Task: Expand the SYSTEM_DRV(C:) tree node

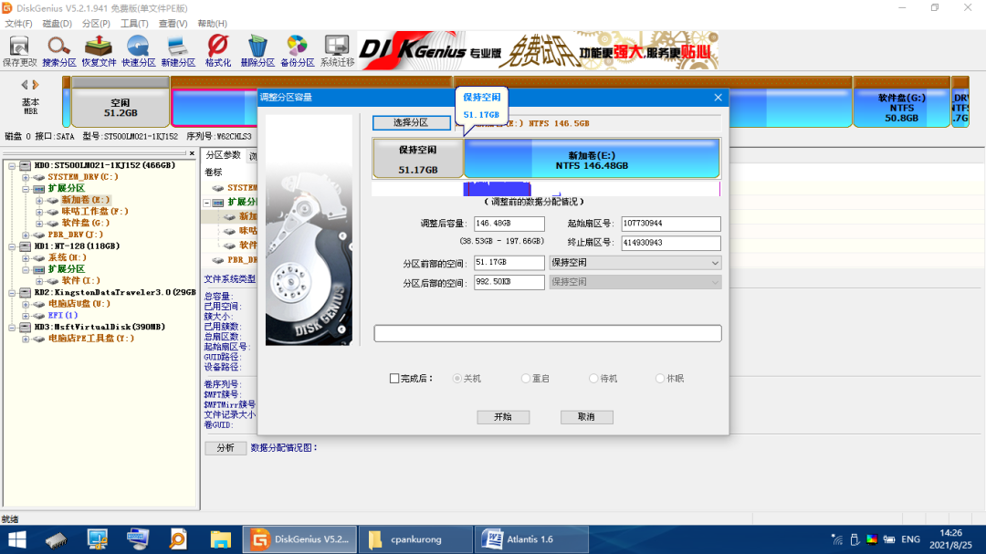Action: click(26, 177)
